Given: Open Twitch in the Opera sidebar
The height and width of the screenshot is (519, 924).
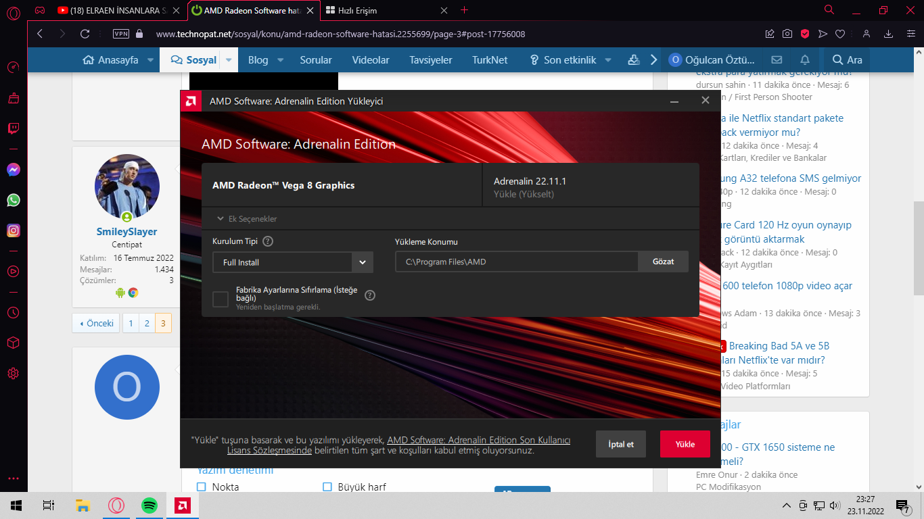Looking at the screenshot, I should click(x=14, y=128).
